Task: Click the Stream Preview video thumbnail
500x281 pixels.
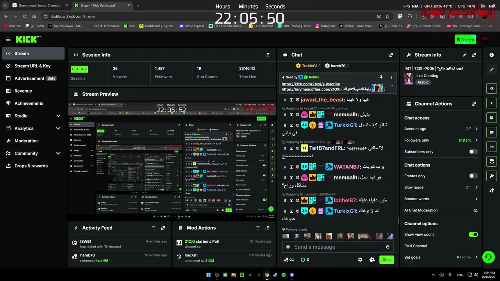Action: [172, 161]
